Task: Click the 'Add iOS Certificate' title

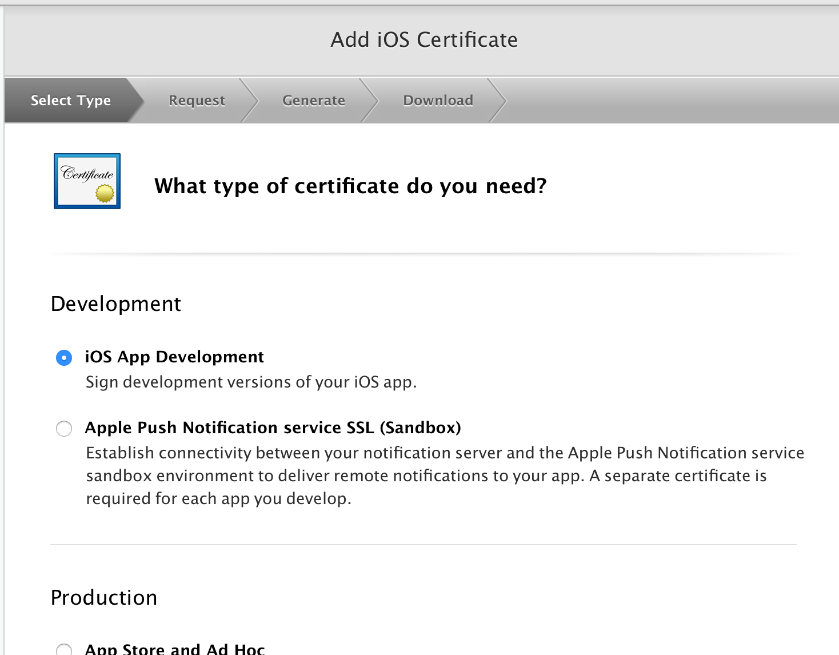Action: click(424, 40)
